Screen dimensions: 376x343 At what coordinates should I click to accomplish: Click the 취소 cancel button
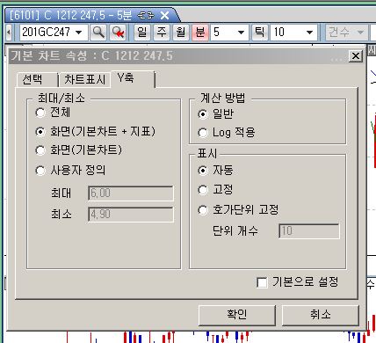(x=321, y=315)
